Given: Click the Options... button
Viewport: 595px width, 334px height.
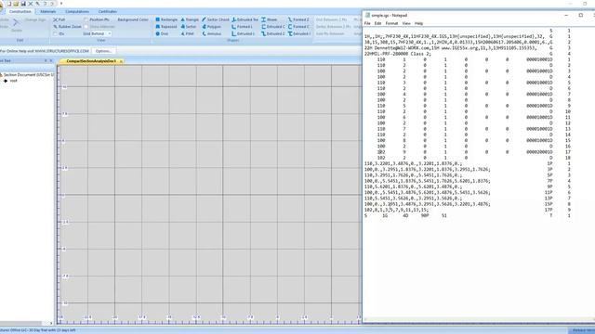Looking at the screenshot, I should [103, 51].
